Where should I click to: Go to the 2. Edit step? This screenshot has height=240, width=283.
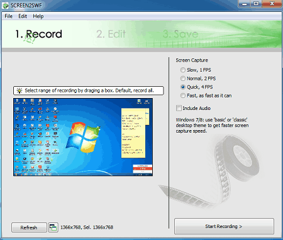pyautogui.click(x=111, y=34)
